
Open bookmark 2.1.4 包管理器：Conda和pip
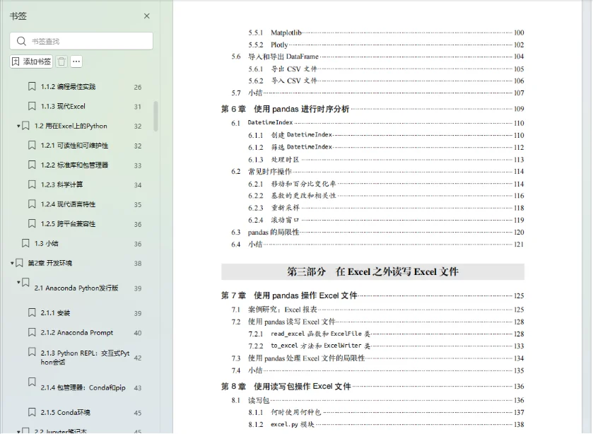click(83, 387)
